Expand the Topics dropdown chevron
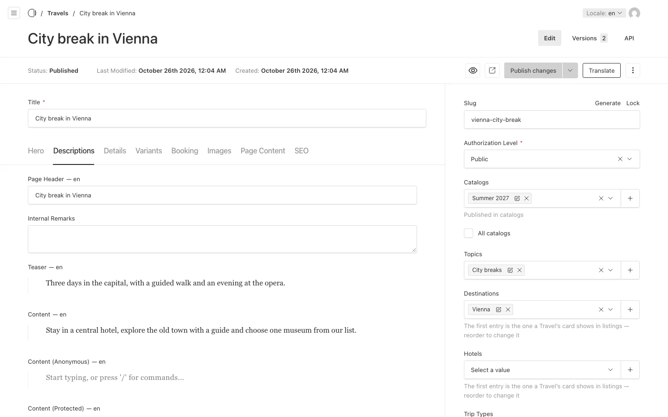The image size is (668, 417). pyautogui.click(x=610, y=270)
